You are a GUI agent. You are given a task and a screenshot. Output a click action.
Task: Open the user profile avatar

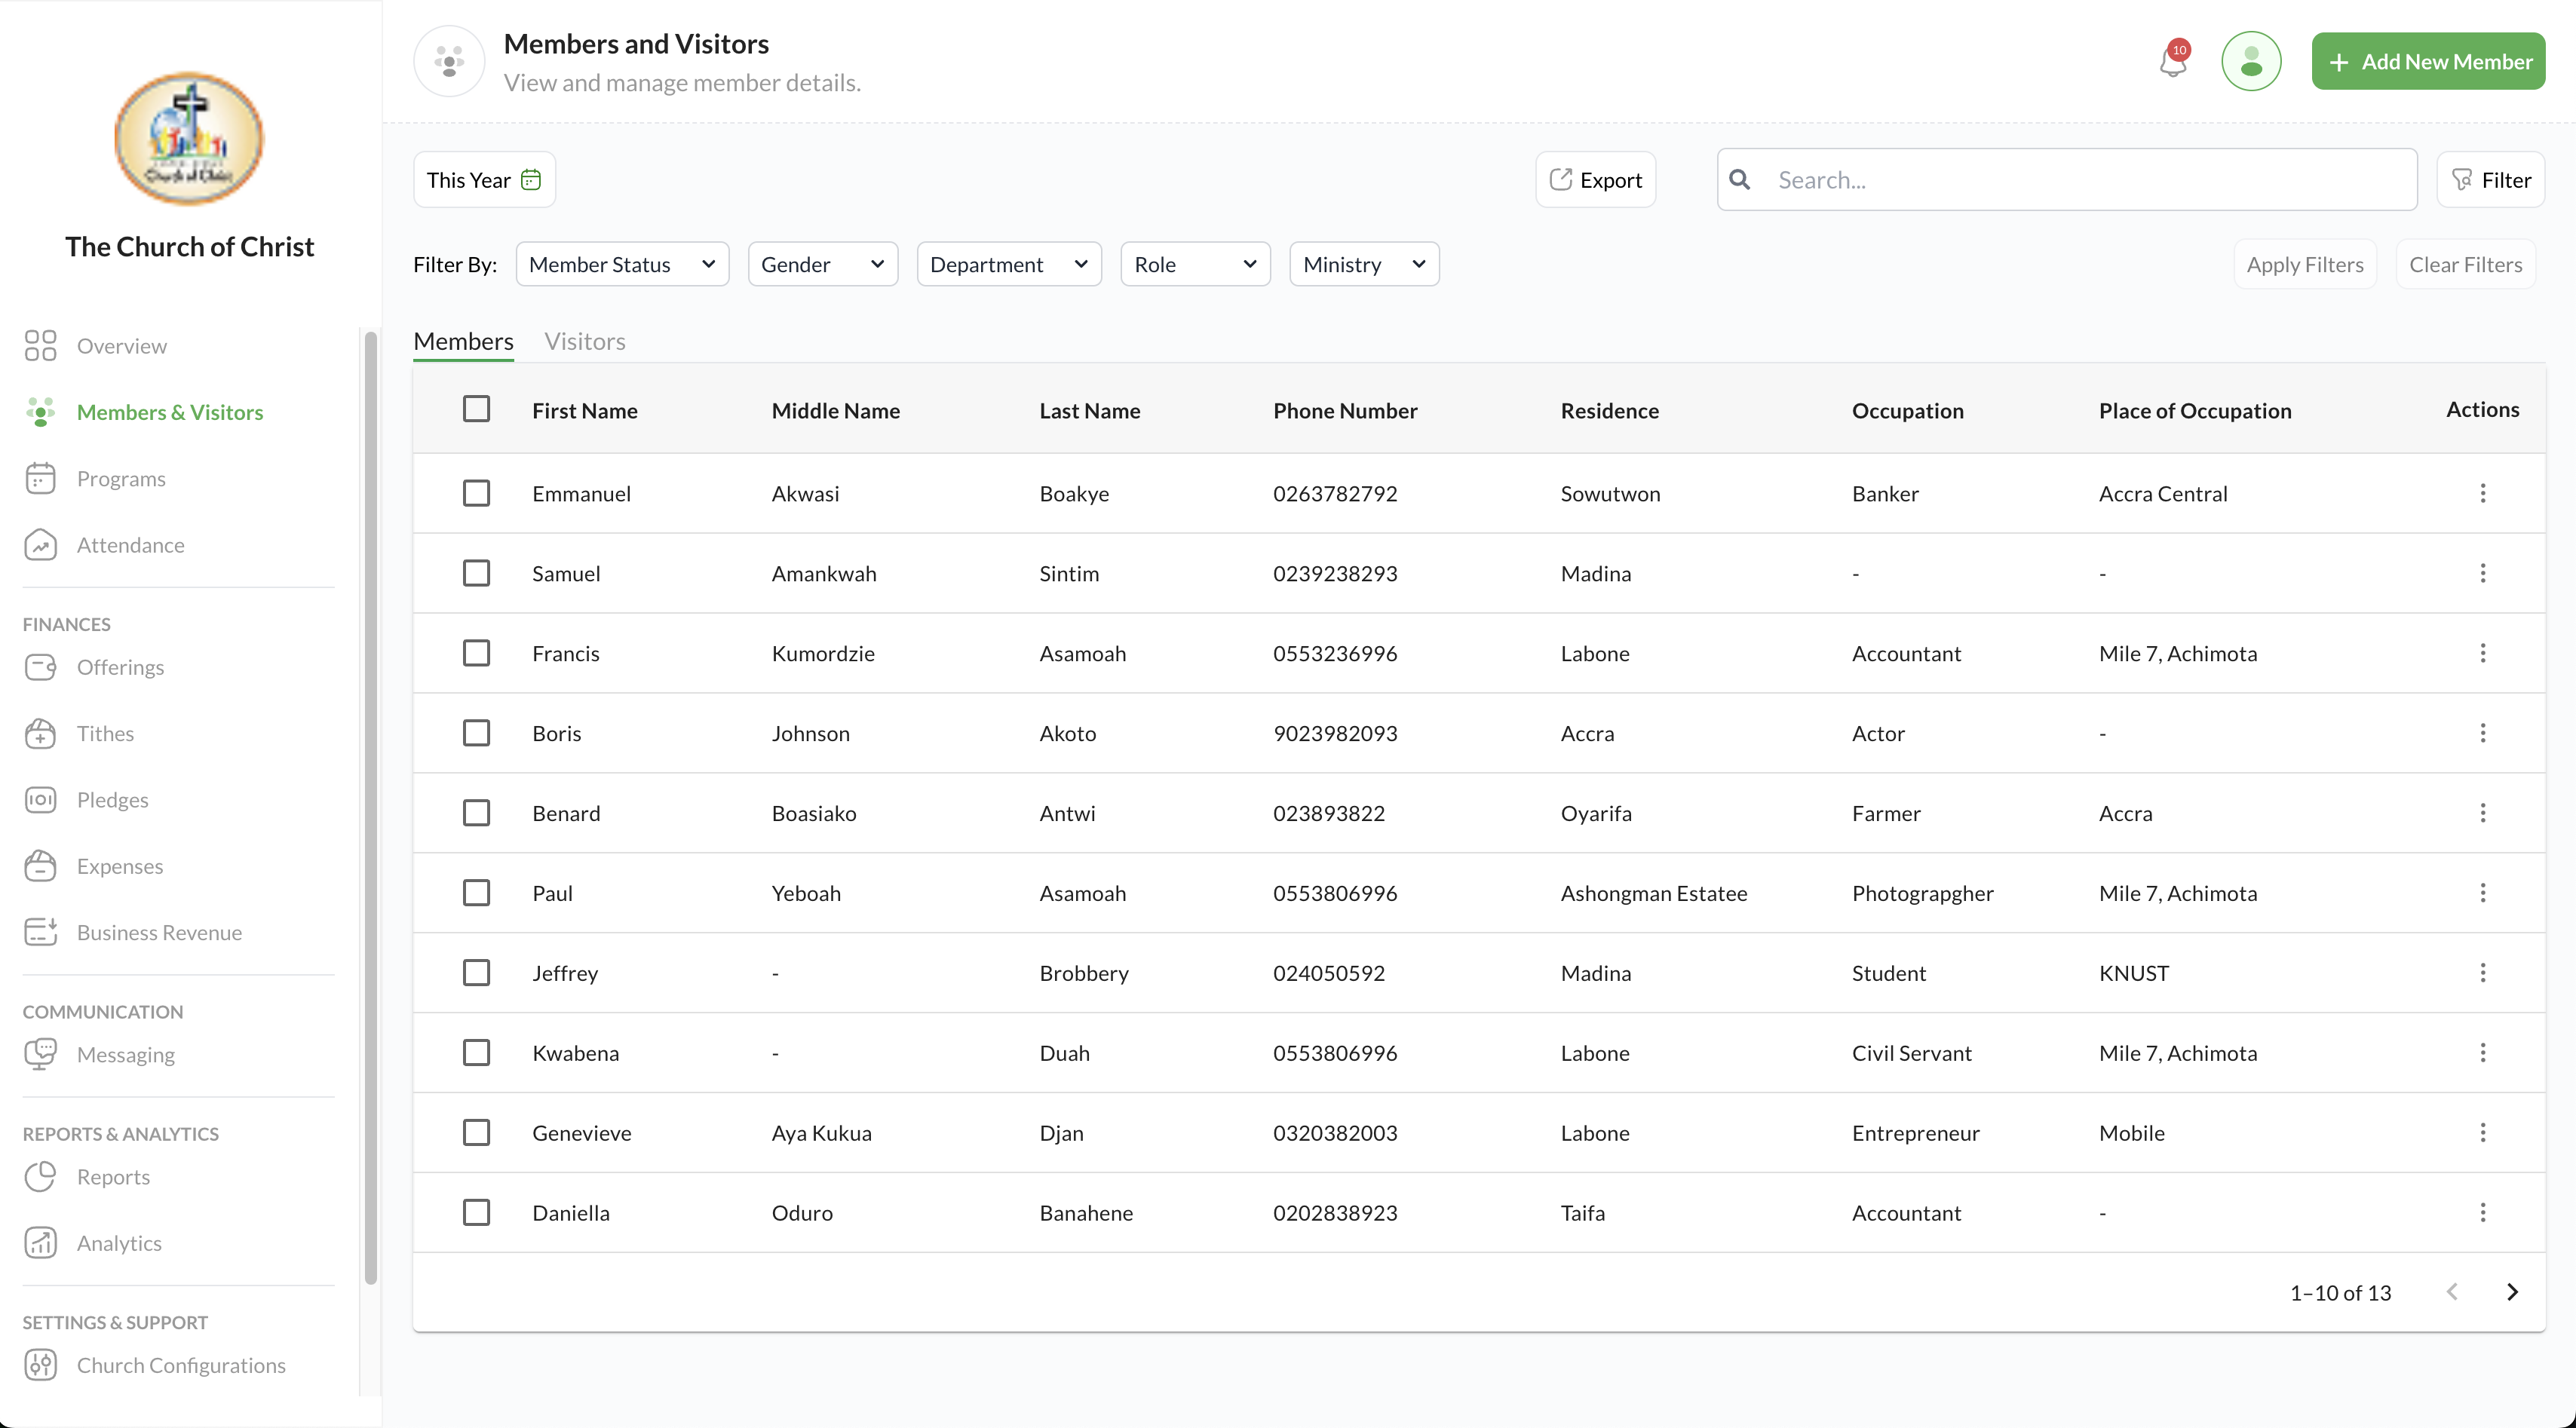[2251, 61]
